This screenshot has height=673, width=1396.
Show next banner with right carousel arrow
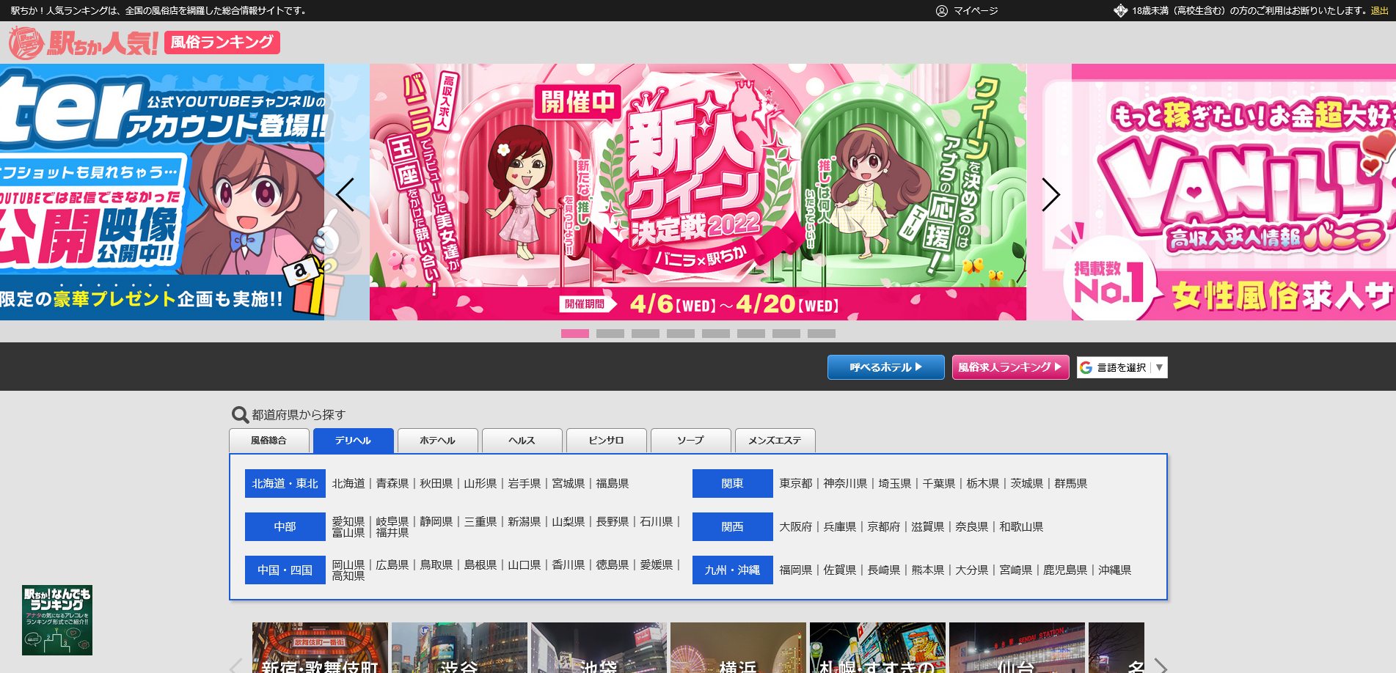click(x=1050, y=195)
